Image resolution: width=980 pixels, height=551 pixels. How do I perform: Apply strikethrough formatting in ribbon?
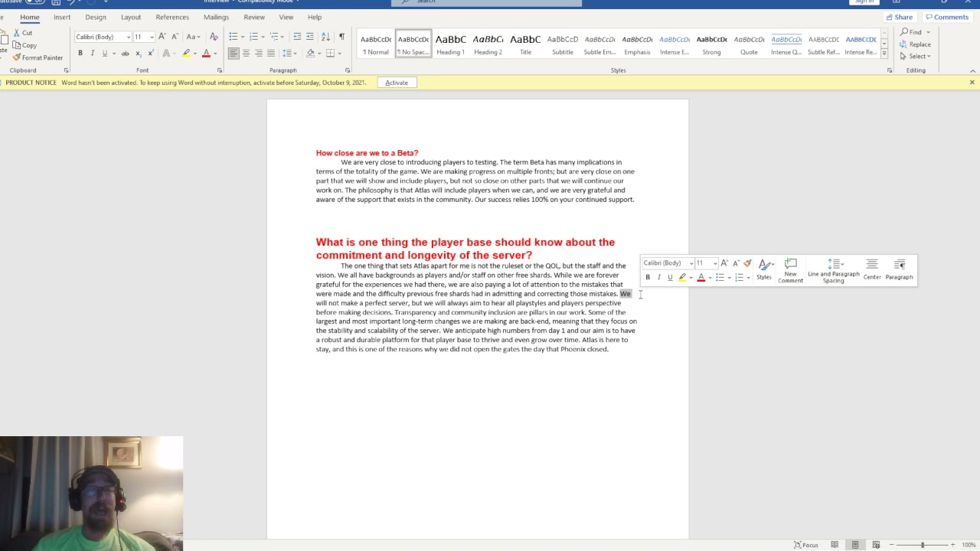125,53
